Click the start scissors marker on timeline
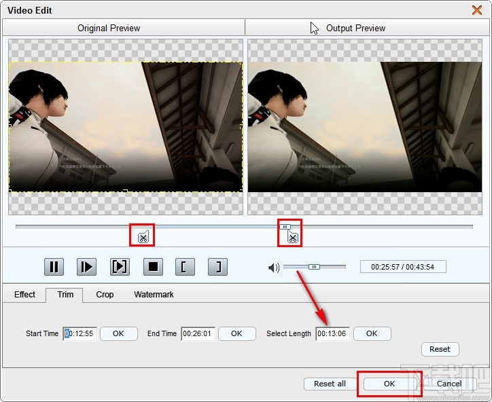Screen dimensions: 492x402 click(143, 238)
